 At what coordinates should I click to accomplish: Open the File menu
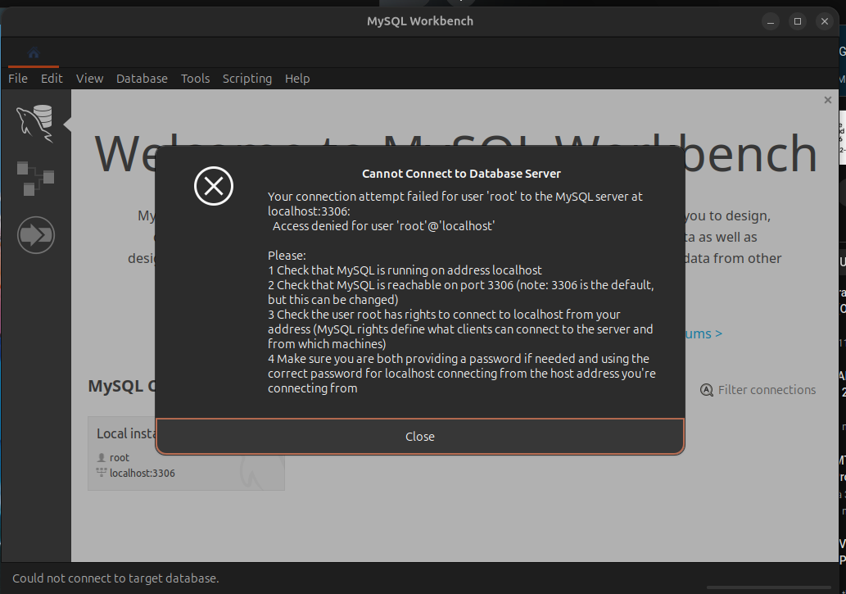(x=18, y=79)
